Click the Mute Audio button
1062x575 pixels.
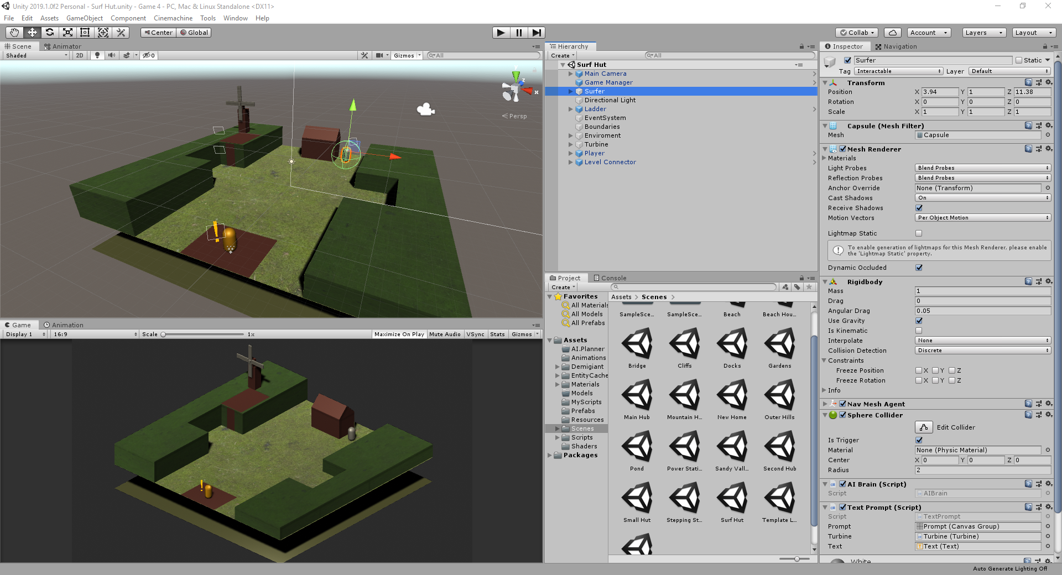pyautogui.click(x=445, y=334)
